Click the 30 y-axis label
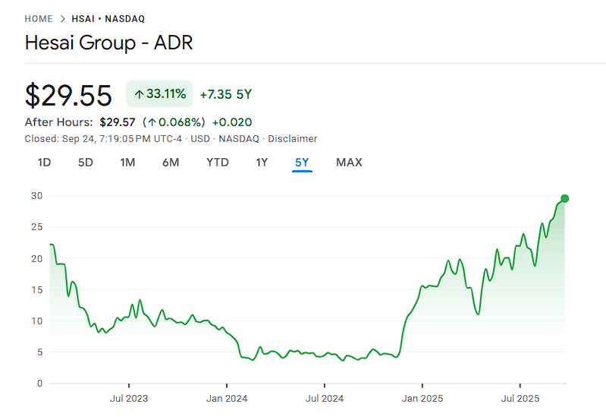The width and height of the screenshot is (606, 417). point(36,196)
